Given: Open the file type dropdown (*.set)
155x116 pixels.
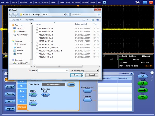Looking at the screenshot, I should [x=84, y=70].
